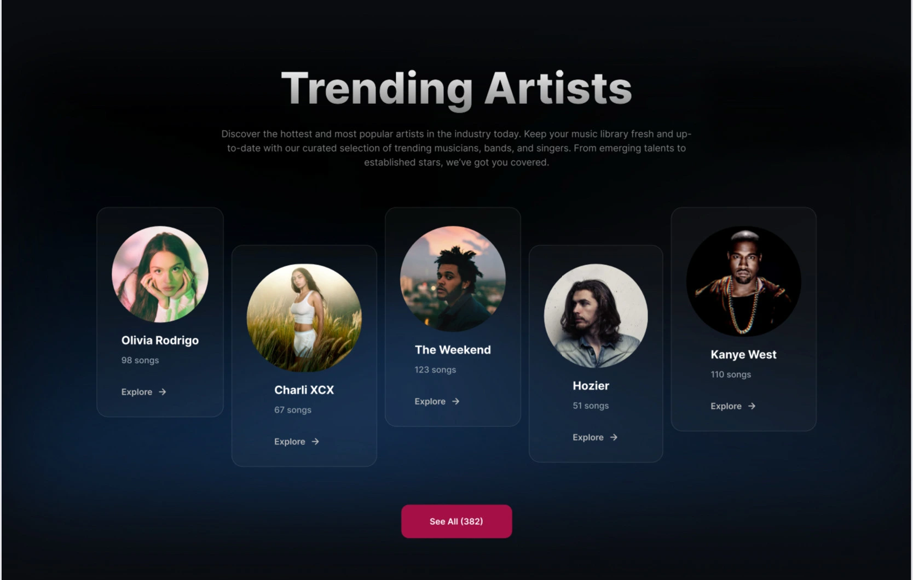Screen dimensions: 913x580
Task: Open Kanye West's Explore link
Action: click(x=733, y=406)
